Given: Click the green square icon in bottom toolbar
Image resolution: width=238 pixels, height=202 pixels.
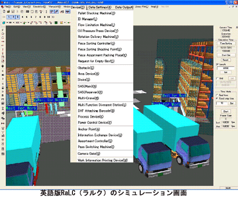Looking at the screenshot, I should (56, 23).
